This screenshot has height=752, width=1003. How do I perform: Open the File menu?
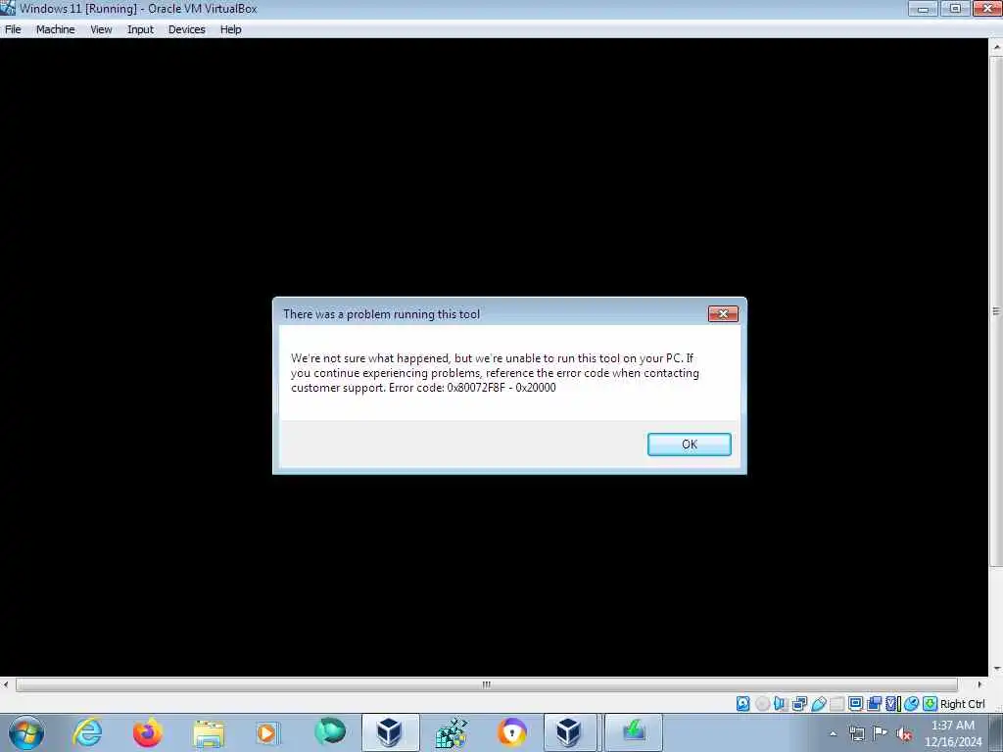(13, 29)
